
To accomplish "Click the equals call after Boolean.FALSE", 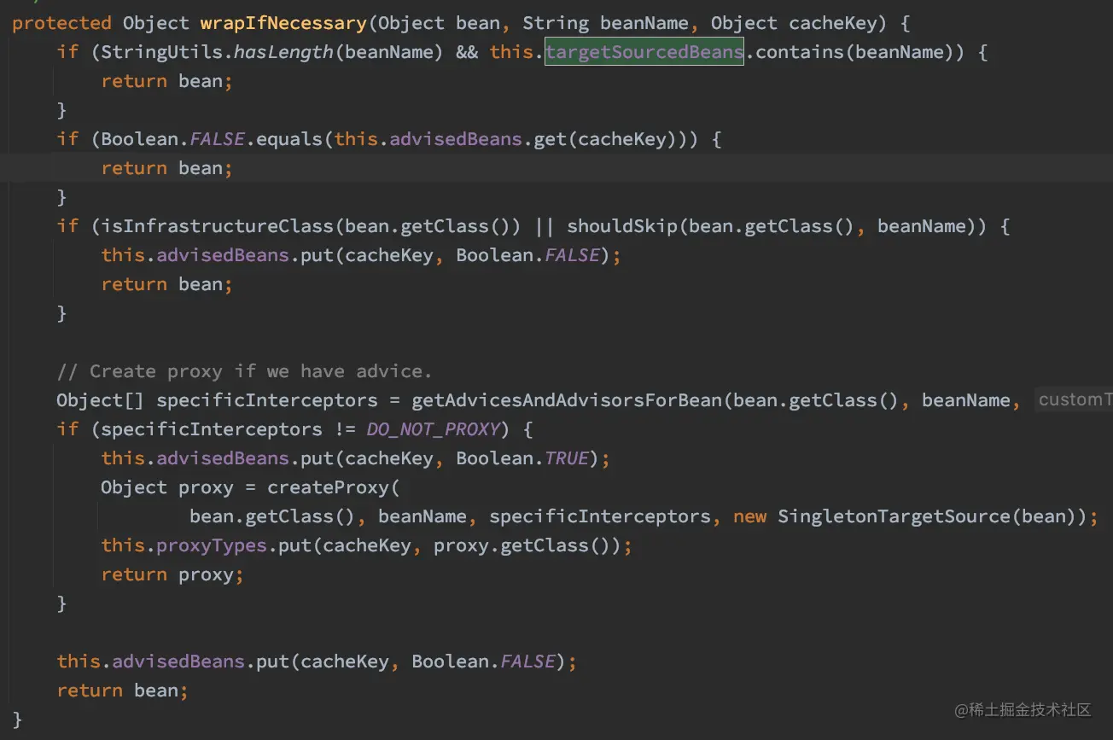I will [x=290, y=139].
